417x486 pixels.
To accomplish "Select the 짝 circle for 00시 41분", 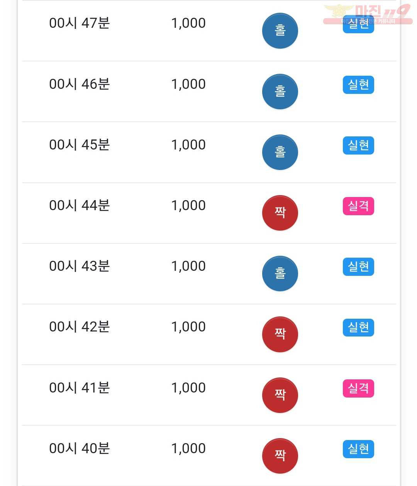I will pyautogui.click(x=280, y=395).
